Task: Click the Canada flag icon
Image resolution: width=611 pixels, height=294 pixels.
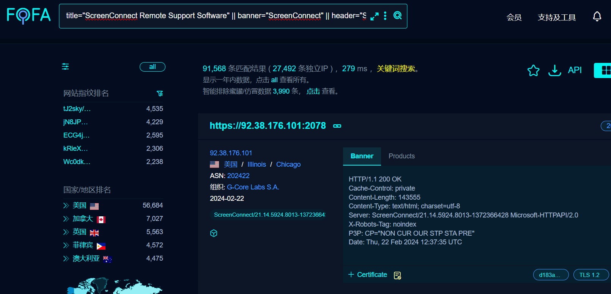Action: coord(101,220)
